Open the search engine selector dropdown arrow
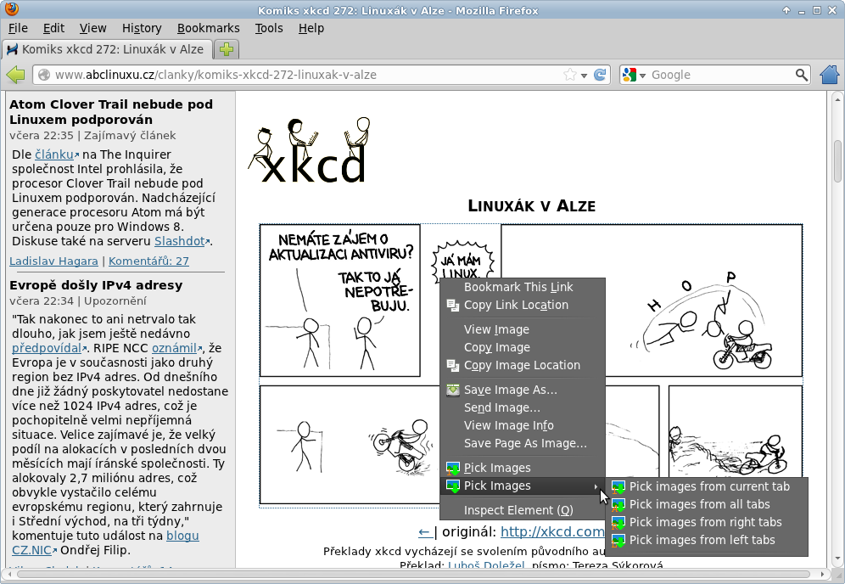Screen dimensions: 845x584 click(x=642, y=76)
